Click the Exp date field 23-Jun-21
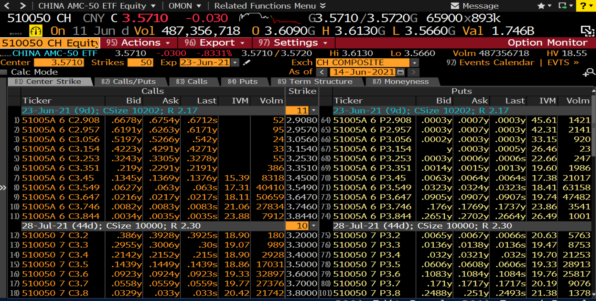The height and width of the screenshot is (301, 596). coord(205,63)
